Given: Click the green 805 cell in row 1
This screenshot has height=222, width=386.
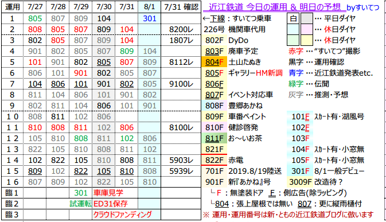Looking at the screenshot, I should (x=35, y=18).
